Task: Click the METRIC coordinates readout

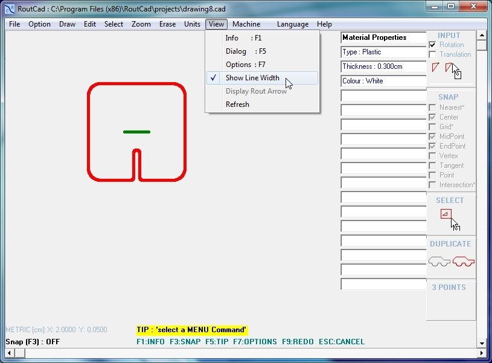Action: click(x=57, y=330)
